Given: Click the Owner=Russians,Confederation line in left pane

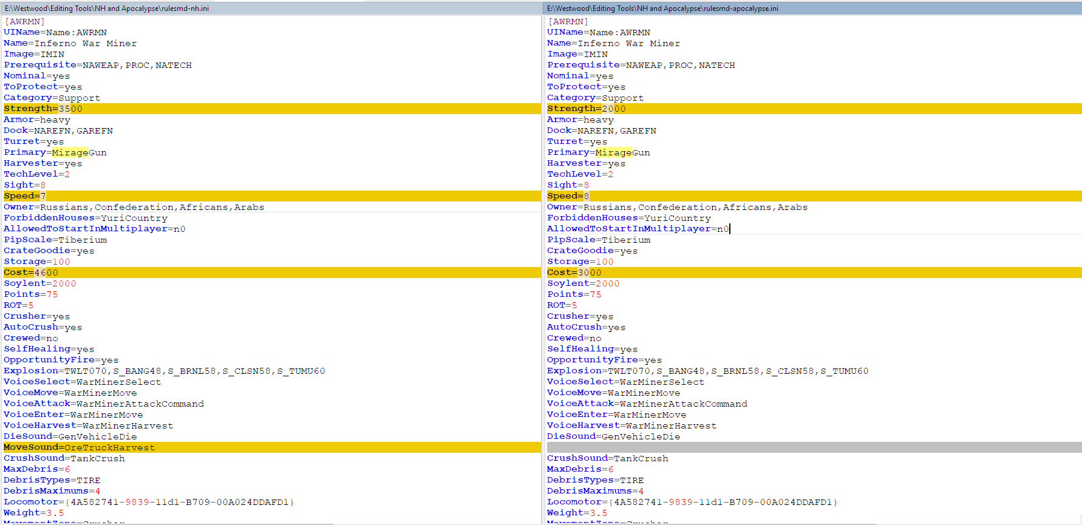Looking at the screenshot, I should (134, 207).
